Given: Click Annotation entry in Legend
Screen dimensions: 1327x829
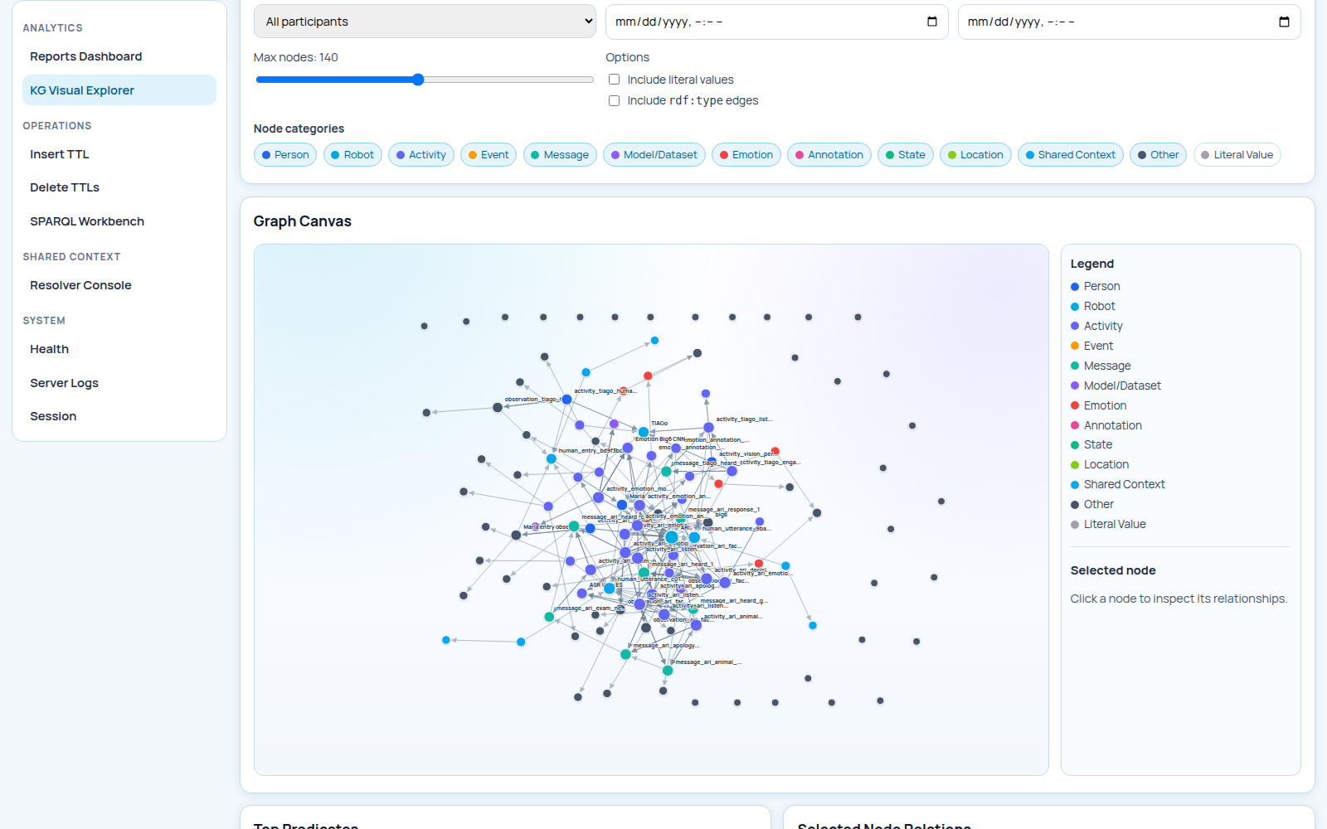Looking at the screenshot, I should point(1106,425).
